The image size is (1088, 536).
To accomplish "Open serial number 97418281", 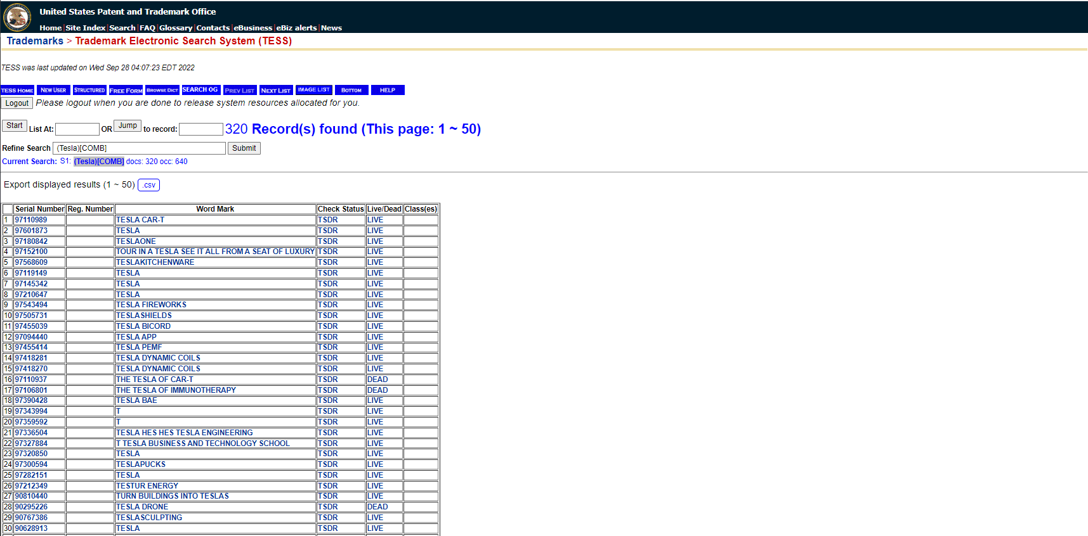I will [31, 358].
